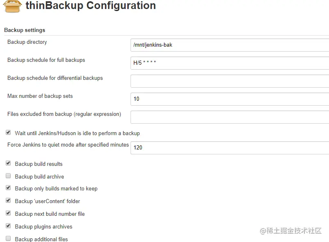Uncheck "Backup 'userContent' folder"

[x=8, y=201]
